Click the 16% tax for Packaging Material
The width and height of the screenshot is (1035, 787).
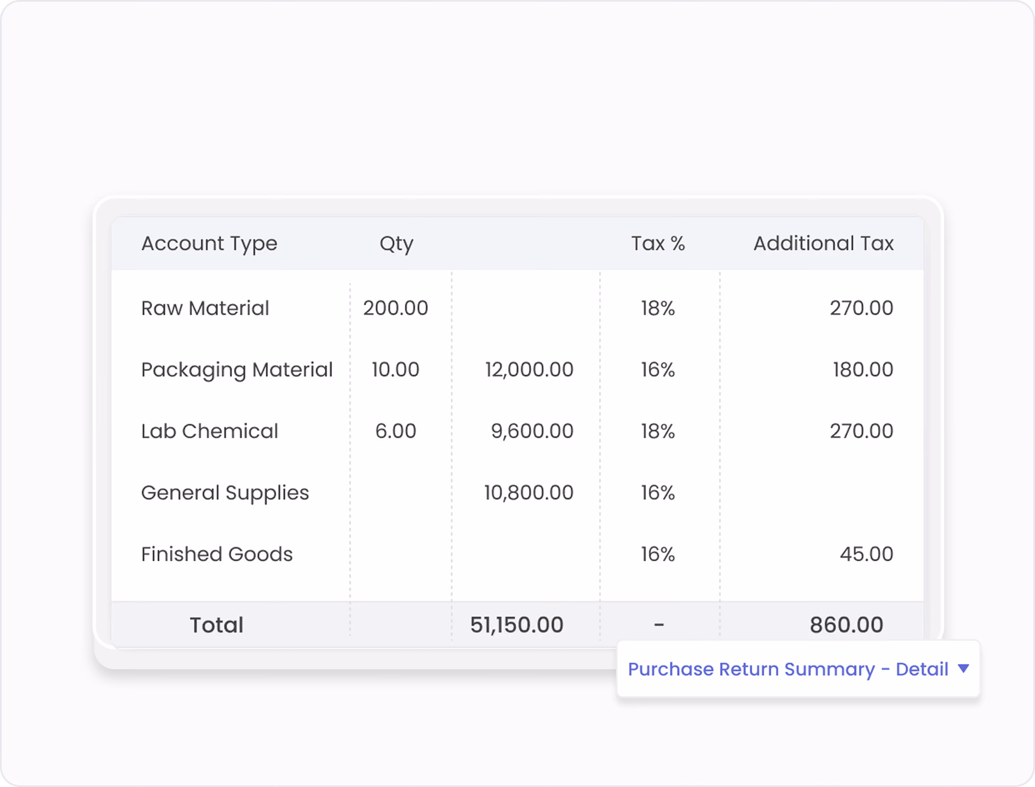click(x=658, y=370)
